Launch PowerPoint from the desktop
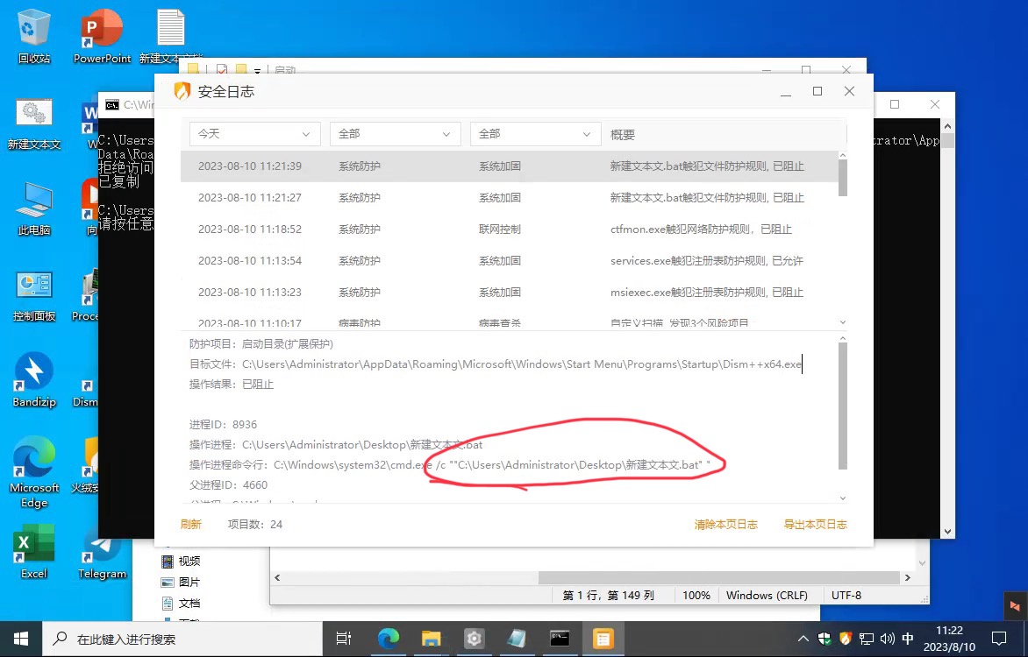This screenshot has height=657, width=1028. pos(102,35)
